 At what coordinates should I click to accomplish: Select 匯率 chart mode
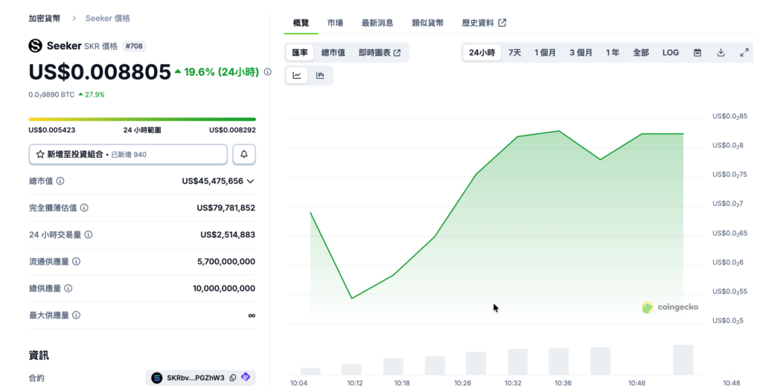click(x=300, y=53)
